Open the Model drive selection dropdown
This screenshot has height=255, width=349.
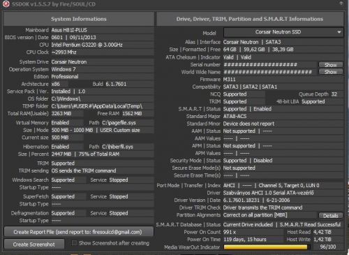click(283, 32)
